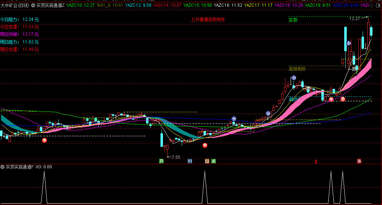Click the YAZC17: 11.17 readout
Image resolution: width=382 pixels, height=205 pixels.
coord(258,5)
